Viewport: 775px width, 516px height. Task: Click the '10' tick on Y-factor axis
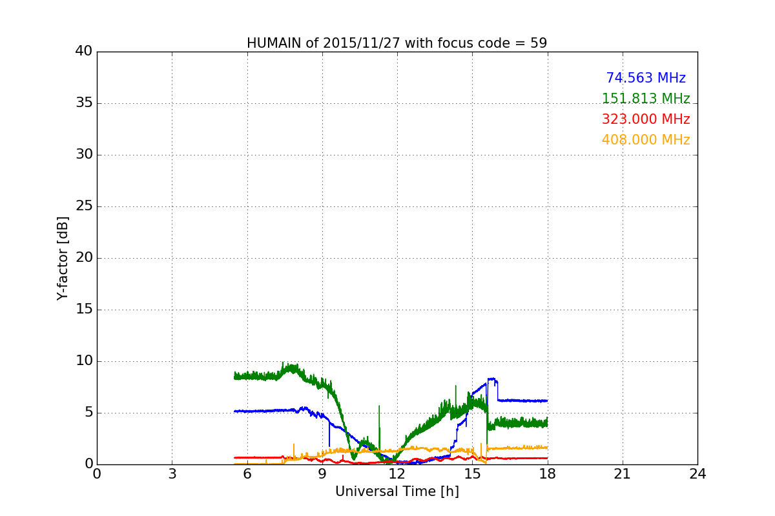84,361
